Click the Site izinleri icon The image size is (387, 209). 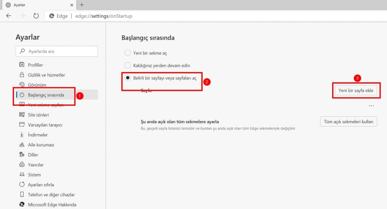click(x=22, y=115)
